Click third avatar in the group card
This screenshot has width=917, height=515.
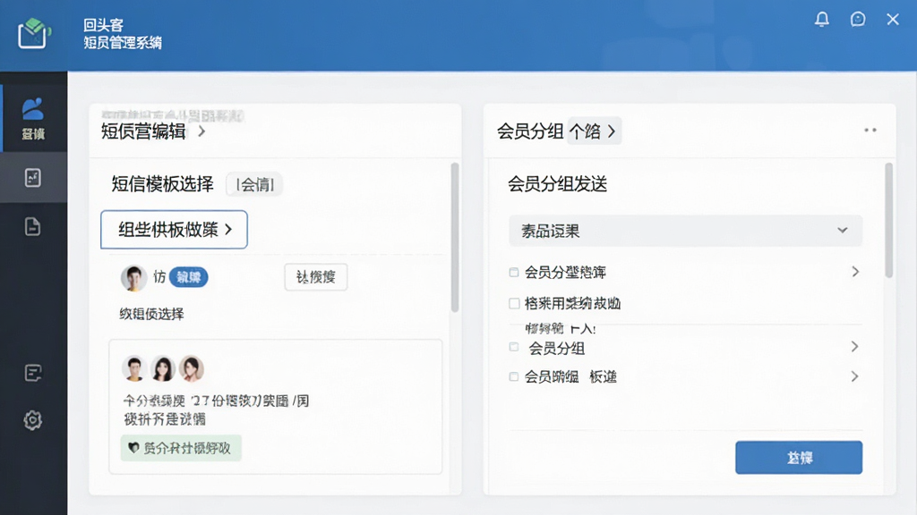[x=192, y=368]
